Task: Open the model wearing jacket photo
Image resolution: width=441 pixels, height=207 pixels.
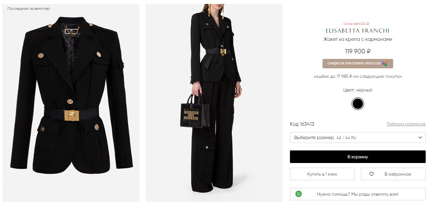Action: [x=214, y=103]
